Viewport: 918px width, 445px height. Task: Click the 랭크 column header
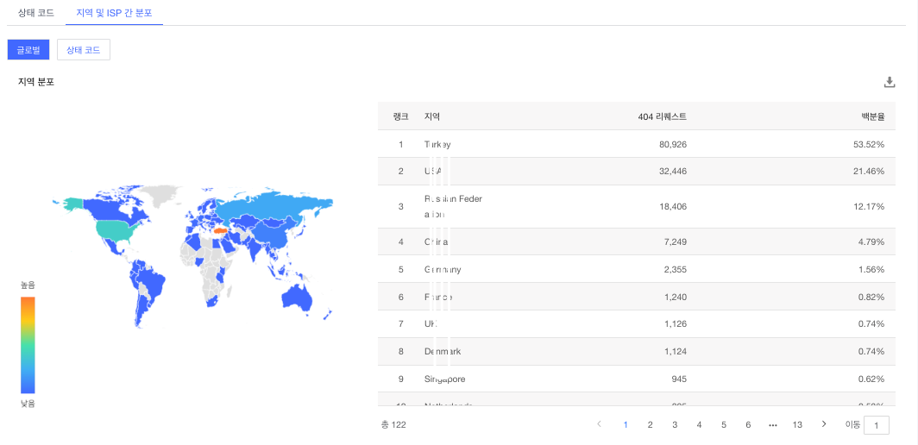[x=400, y=116]
